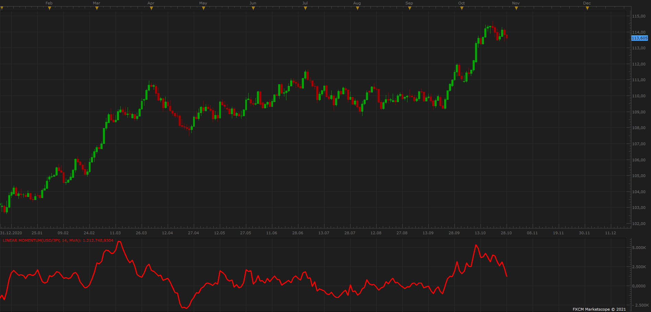Image resolution: width=651 pixels, height=312 pixels.
Task: Click the Mar month marker triangle
Action: coord(97,8)
